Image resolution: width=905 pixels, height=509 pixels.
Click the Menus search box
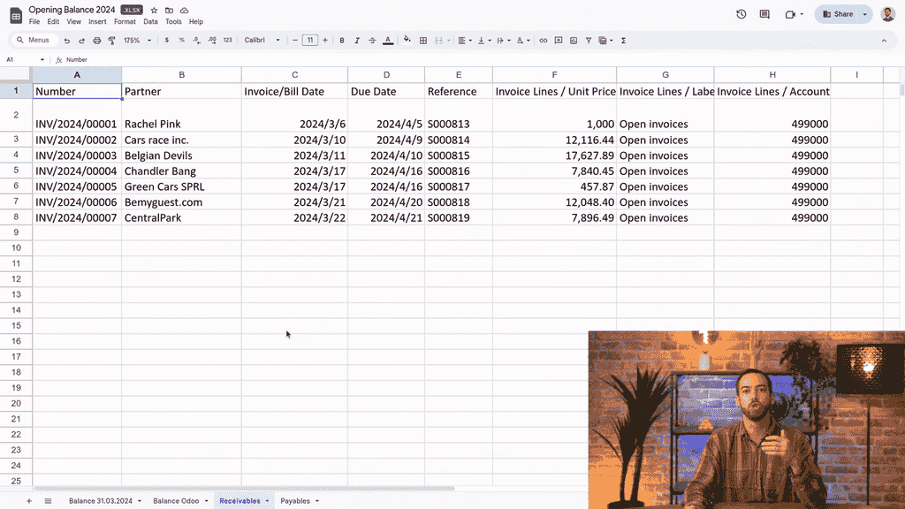click(x=35, y=41)
